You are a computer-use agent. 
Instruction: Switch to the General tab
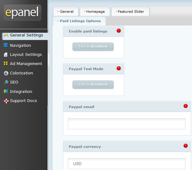(x=66, y=12)
